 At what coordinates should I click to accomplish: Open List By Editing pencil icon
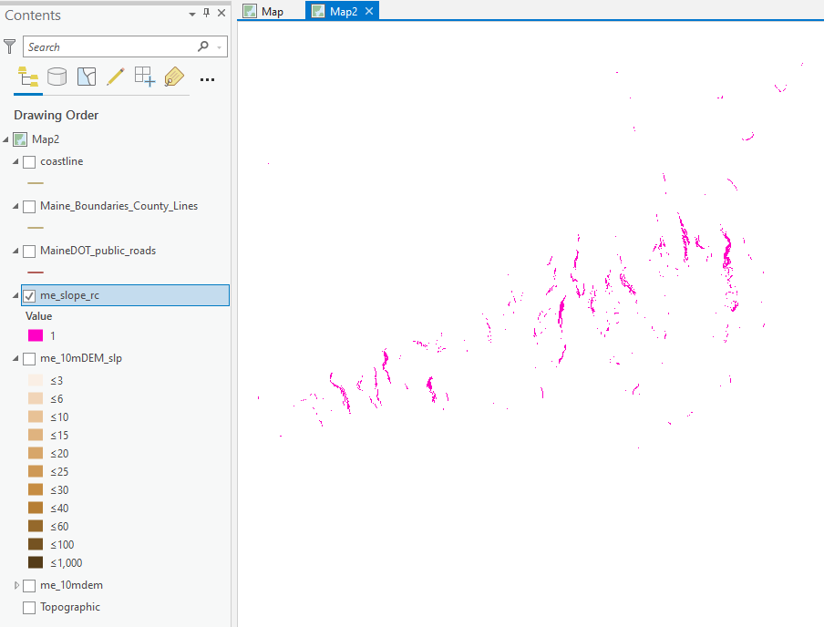coord(115,77)
